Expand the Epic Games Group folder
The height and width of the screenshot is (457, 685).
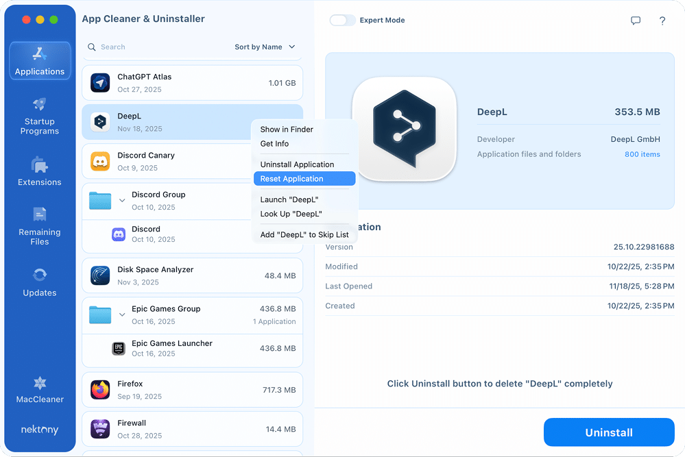click(122, 314)
